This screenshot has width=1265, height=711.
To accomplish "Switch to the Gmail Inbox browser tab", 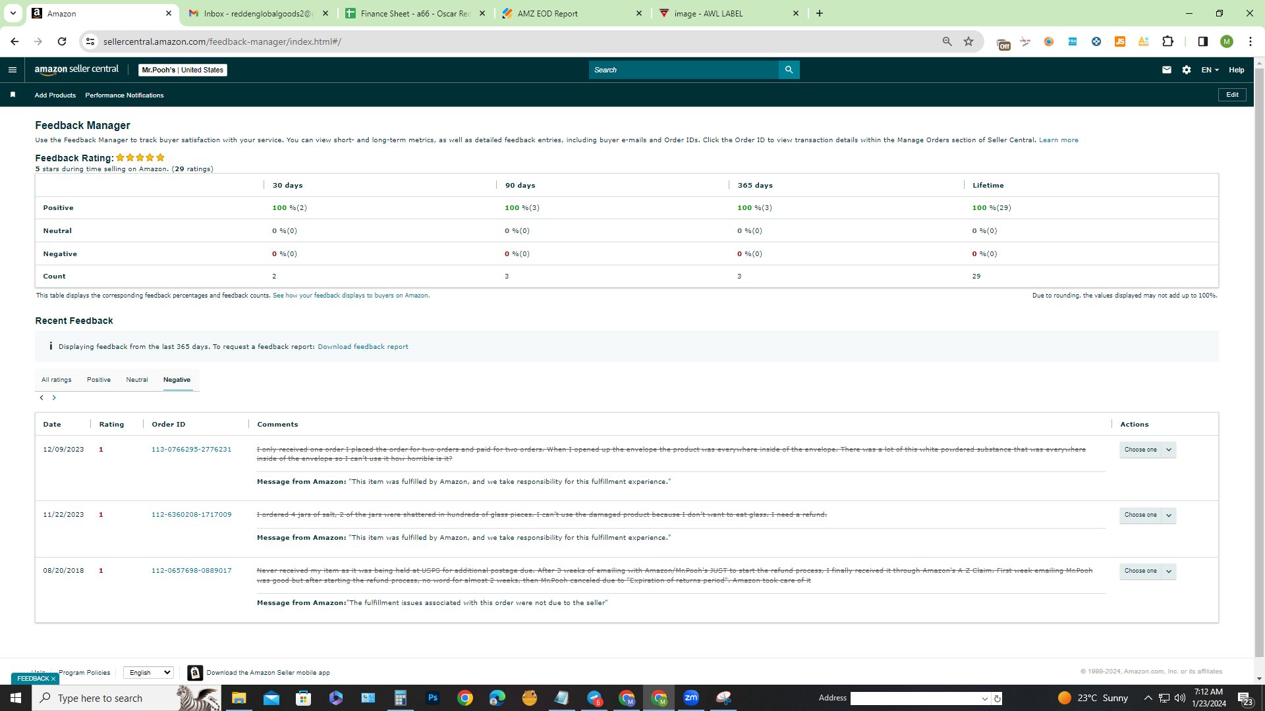I will (258, 13).
